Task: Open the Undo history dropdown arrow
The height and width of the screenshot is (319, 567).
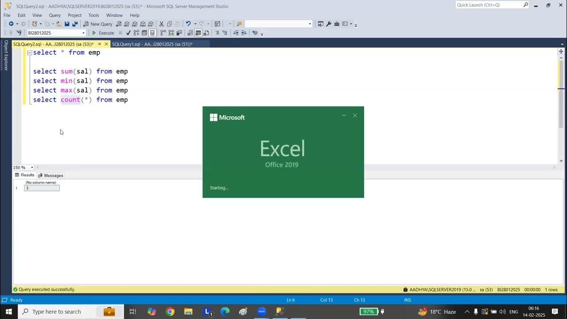Action: [x=195, y=24]
